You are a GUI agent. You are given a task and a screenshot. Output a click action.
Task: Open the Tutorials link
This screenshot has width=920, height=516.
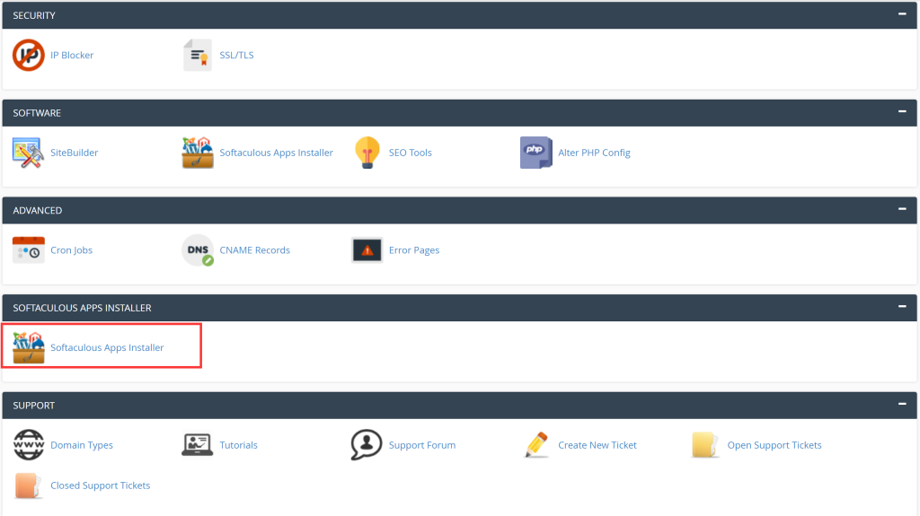coord(238,445)
